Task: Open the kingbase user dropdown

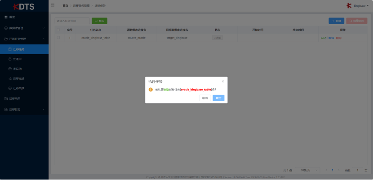Action: tap(360, 6)
